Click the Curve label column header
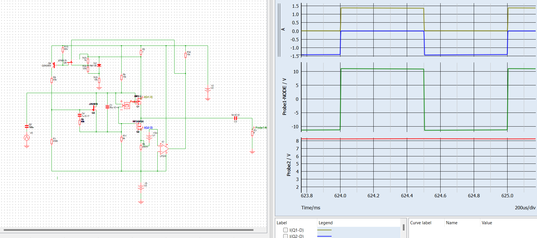The height and width of the screenshot is (238, 537). coord(421,223)
